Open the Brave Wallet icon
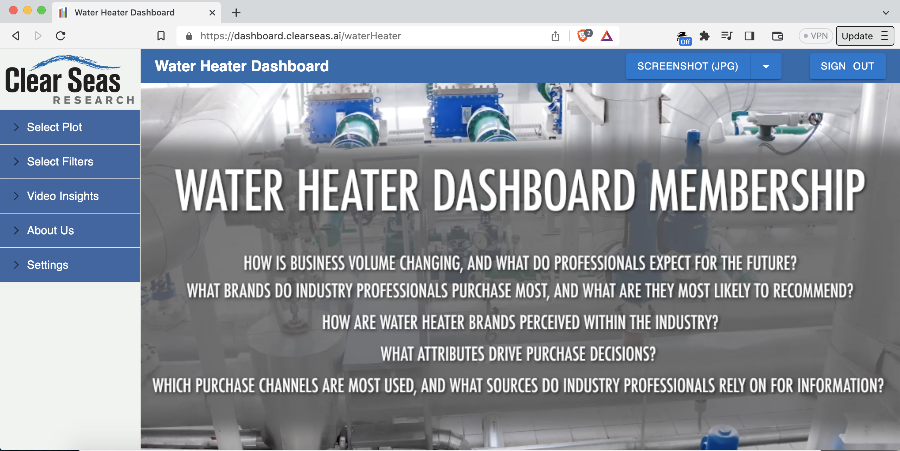This screenshot has height=451, width=900. 777,35
